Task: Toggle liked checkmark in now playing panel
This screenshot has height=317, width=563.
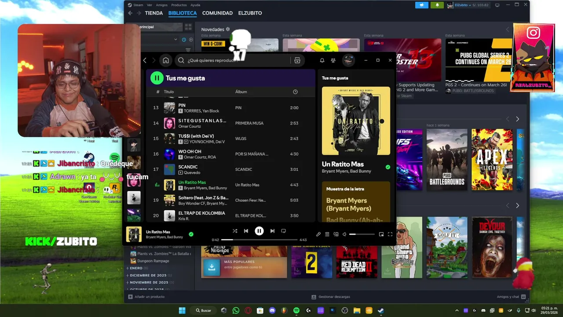Action: tap(388, 167)
